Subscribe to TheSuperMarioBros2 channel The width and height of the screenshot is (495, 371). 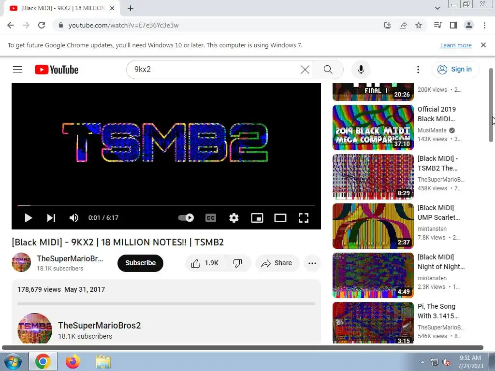tap(140, 263)
